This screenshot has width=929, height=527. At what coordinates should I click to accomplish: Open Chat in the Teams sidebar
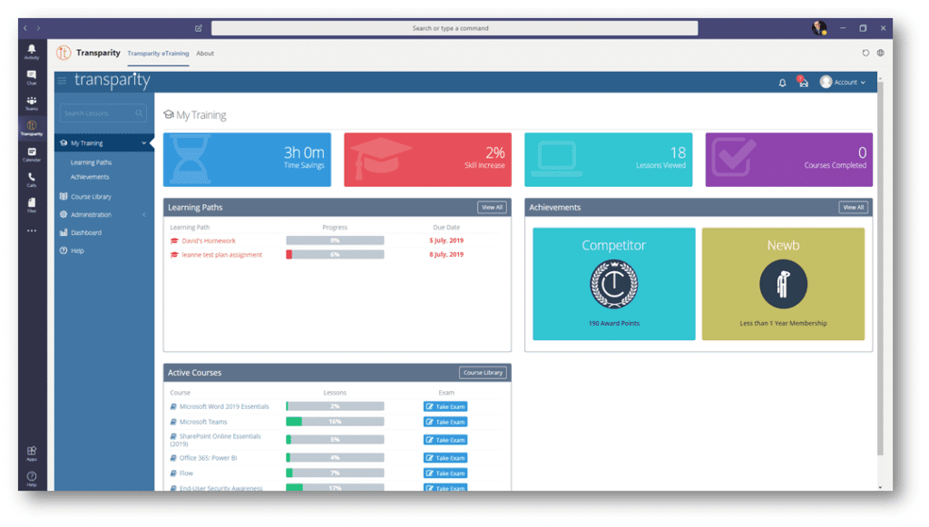32,76
